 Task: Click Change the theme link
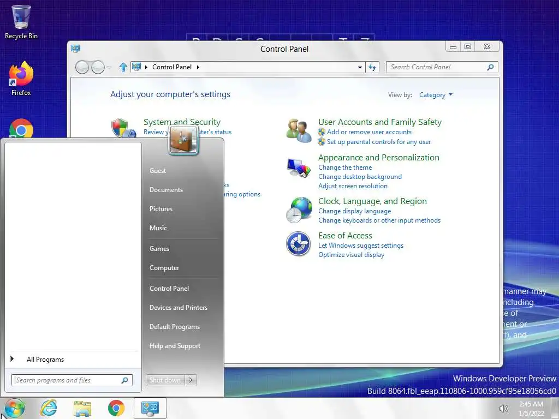point(345,167)
